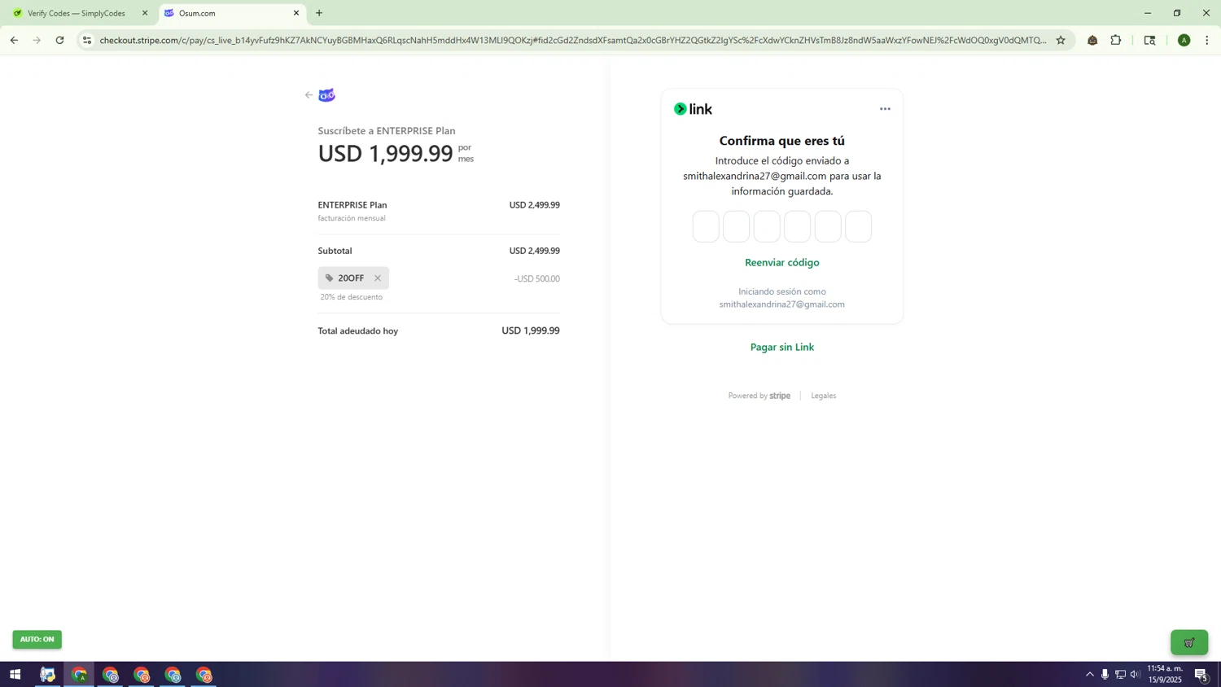Image resolution: width=1221 pixels, height=687 pixels.
Task: Remove the 20OFF coupon with its X
Action: click(378, 278)
